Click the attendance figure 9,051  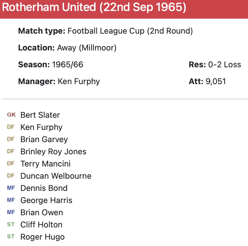(x=216, y=81)
